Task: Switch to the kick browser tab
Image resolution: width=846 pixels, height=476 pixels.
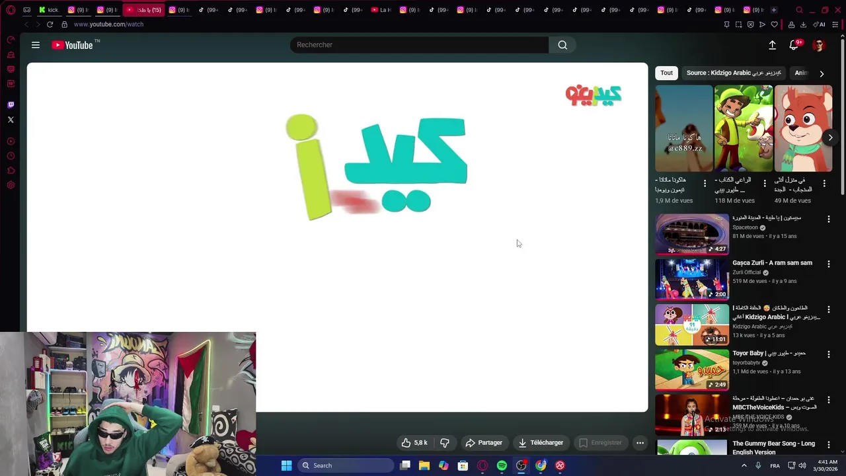Action: [48, 10]
